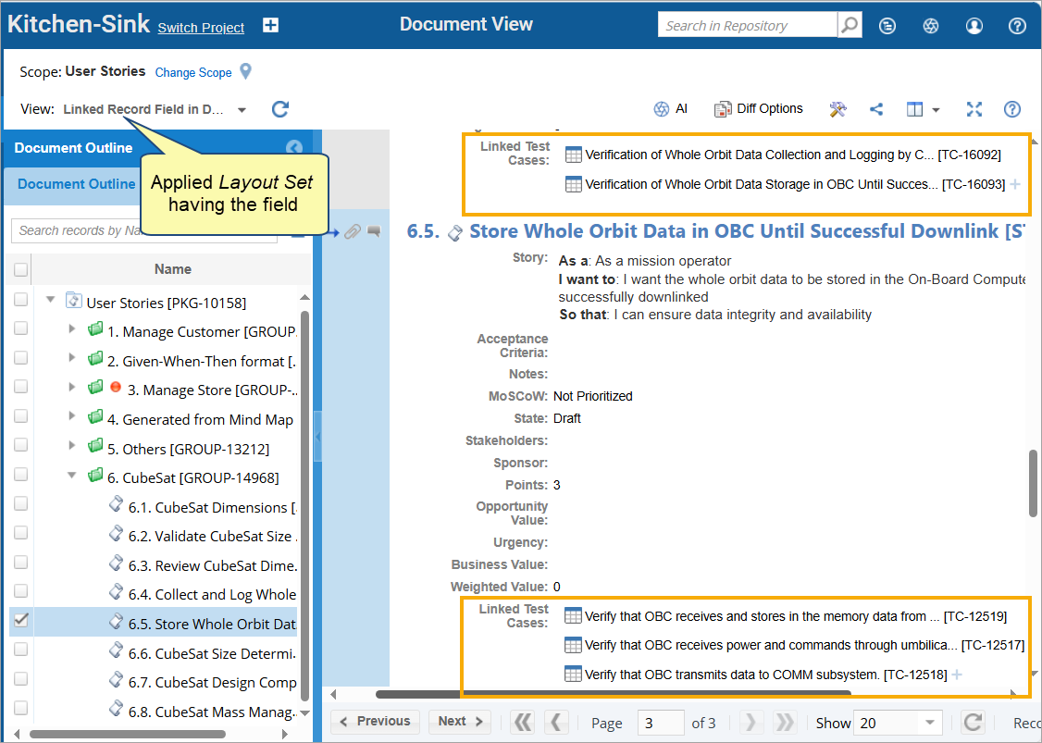The image size is (1042, 743).
Task: Select the Document Outline tab
Action: click(x=76, y=184)
